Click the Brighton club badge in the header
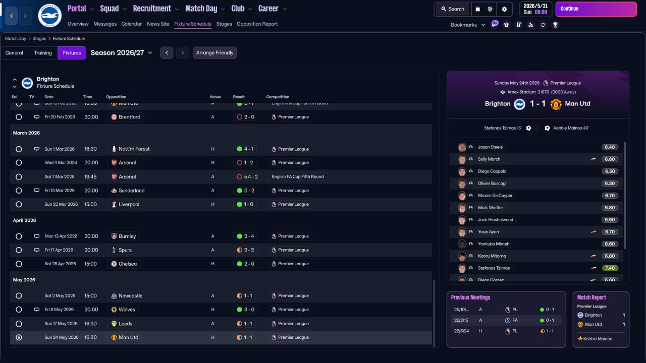 click(x=49, y=16)
